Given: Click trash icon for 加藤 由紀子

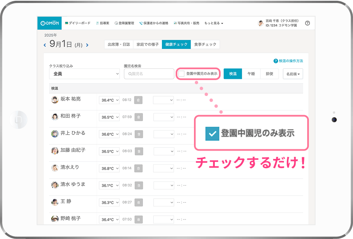Looking at the screenshot, I should tap(138, 151).
